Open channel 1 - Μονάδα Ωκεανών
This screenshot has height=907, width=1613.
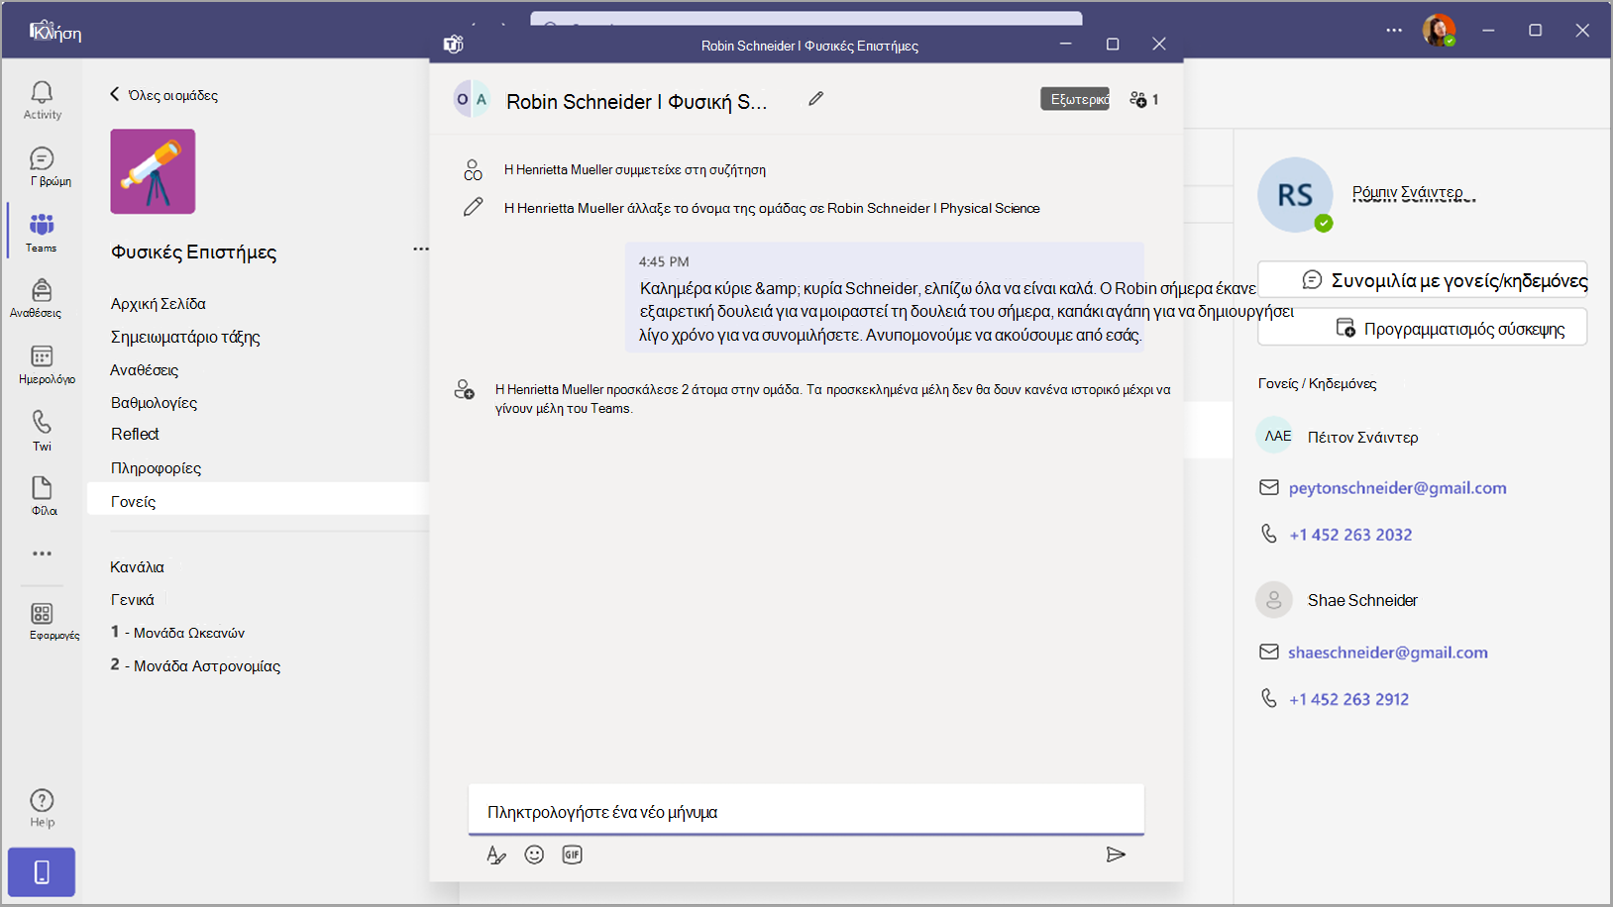pyautogui.click(x=177, y=633)
